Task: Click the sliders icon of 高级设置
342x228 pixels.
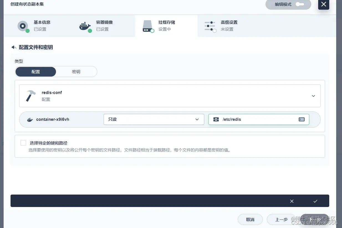Action: pyautogui.click(x=210, y=26)
